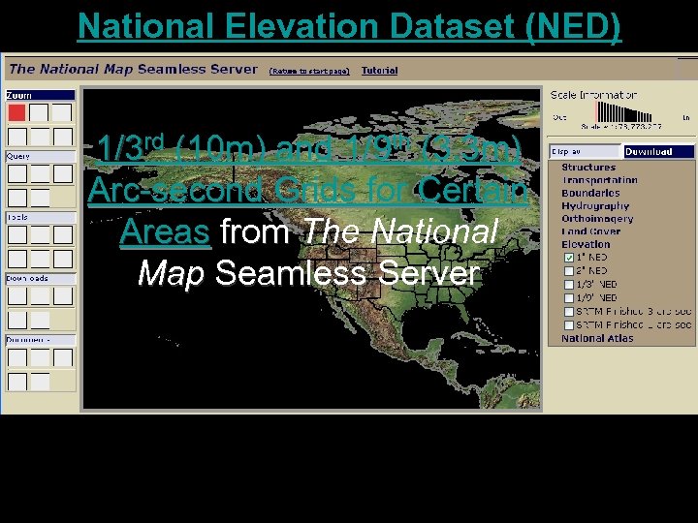698x523 pixels.
Task: Click the scale bar in Scale Information
Action: click(623, 112)
